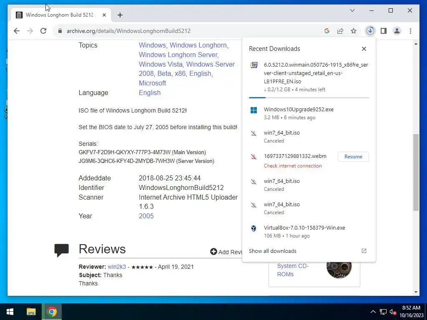Click the Add Review plus icon
This screenshot has height=320, width=427.
point(213,252)
